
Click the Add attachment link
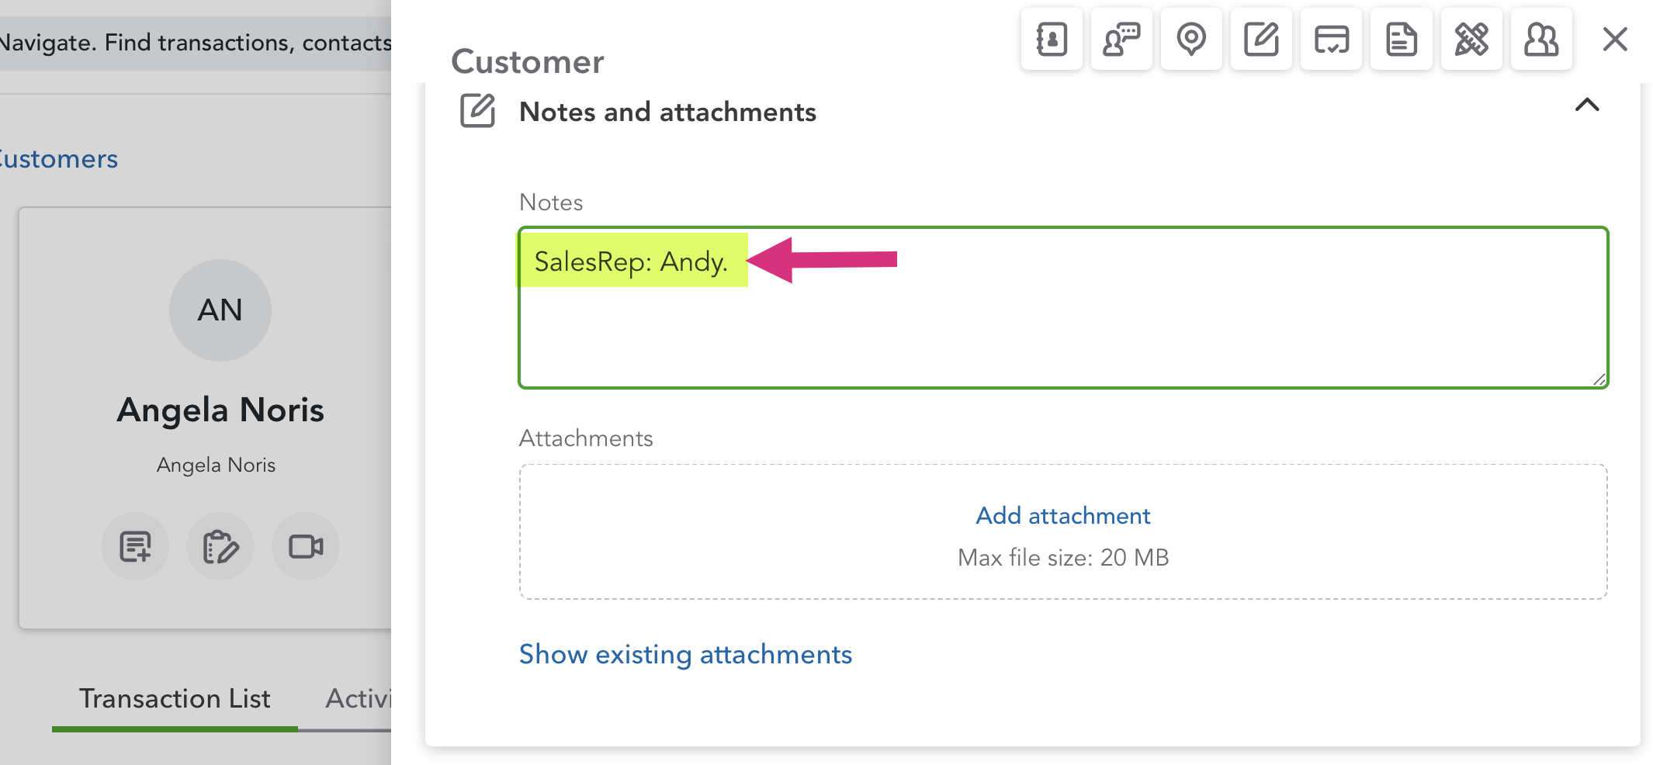click(1063, 516)
